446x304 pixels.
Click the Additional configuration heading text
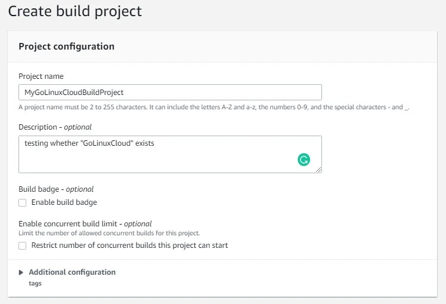[72, 272]
